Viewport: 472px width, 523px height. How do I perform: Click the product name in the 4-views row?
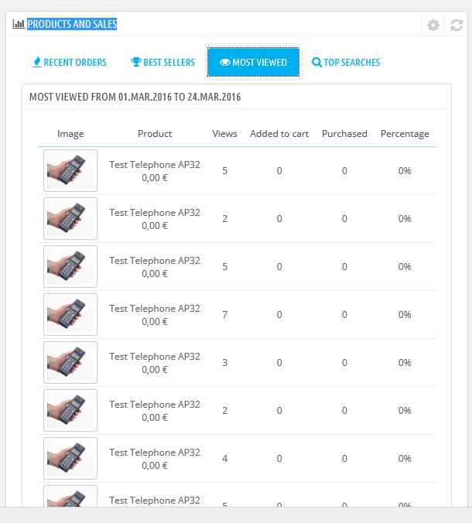pos(155,453)
